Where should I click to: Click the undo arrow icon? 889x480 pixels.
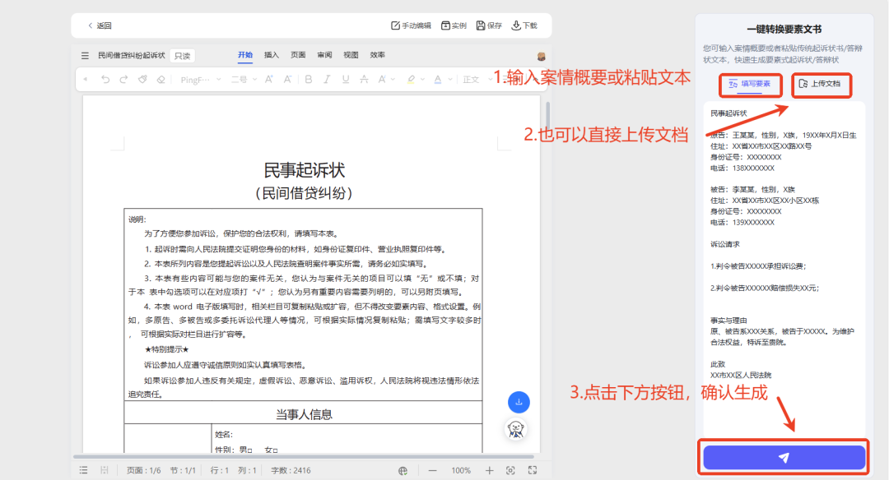105,80
